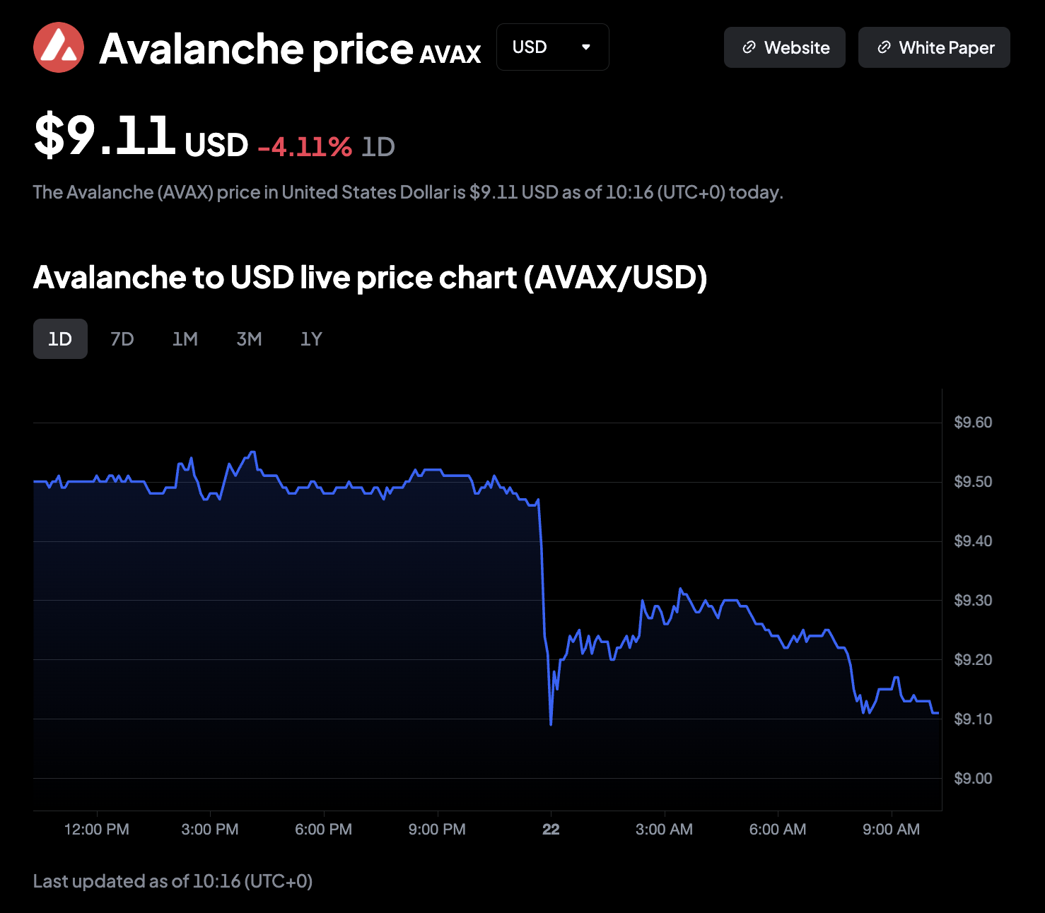Switch chart to 1M range
The height and width of the screenshot is (913, 1045).
[185, 339]
